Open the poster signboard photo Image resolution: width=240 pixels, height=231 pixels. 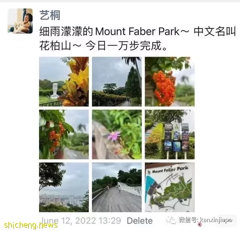[170, 134]
